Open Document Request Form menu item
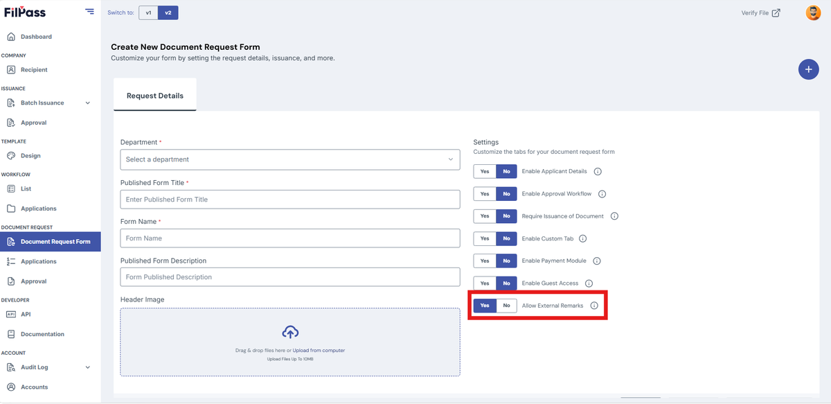 click(50, 242)
